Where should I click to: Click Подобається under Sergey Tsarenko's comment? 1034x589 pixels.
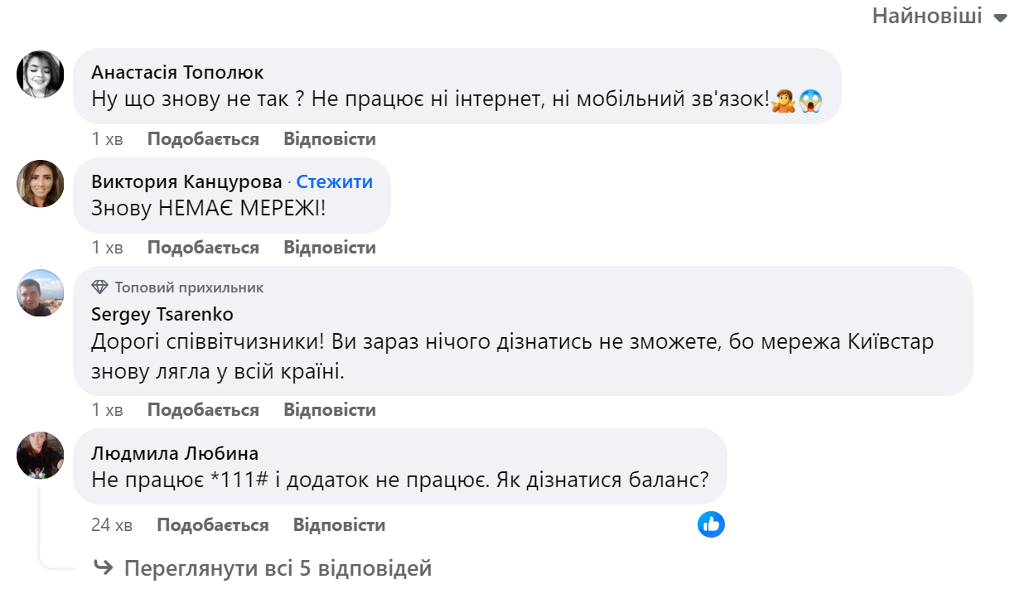[x=202, y=409]
